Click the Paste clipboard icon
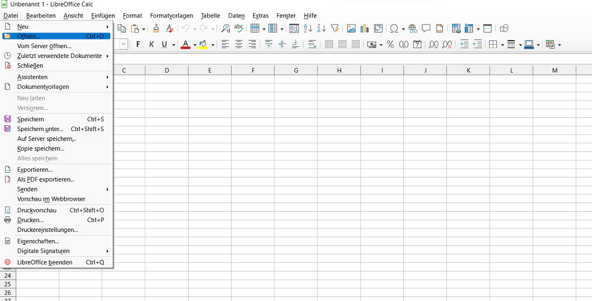 point(135,28)
